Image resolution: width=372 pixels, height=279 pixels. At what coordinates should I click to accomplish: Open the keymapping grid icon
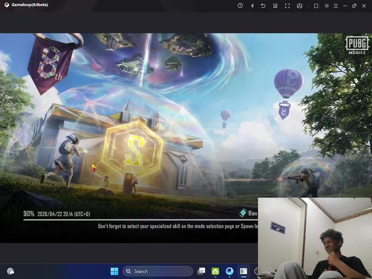[275, 5]
